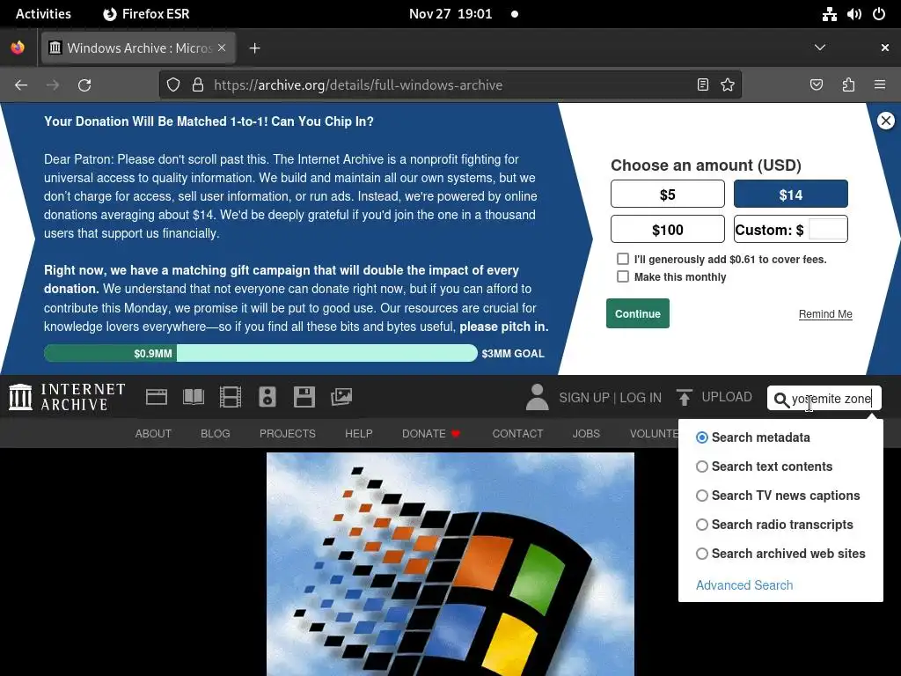Viewport: 901px width, 676px height.
Task: Check the cover fees checkbox
Action: point(623,259)
